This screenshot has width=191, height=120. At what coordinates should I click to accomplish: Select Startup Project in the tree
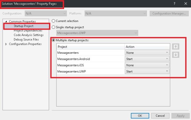point(24,26)
